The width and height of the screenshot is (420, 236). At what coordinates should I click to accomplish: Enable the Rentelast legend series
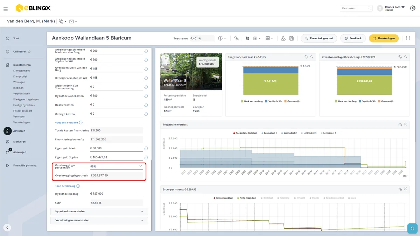coord(266,198)
